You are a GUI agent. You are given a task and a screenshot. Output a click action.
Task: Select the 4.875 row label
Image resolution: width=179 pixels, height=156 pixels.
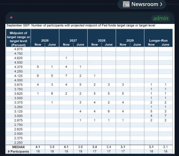[18, 49]
